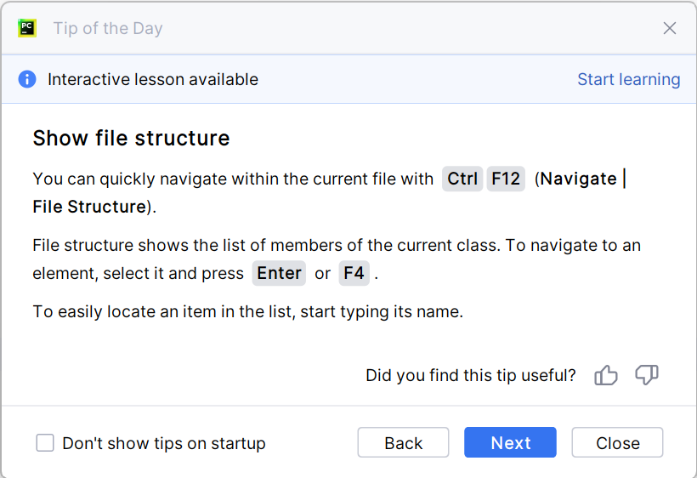Click the "Don't show tips on startup" label
Screen dimensions: 697x478
pos(164,443)
